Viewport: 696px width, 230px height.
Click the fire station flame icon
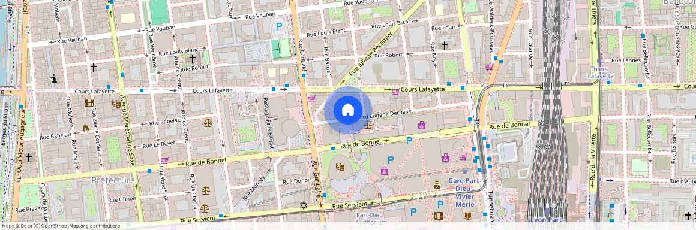[x=86, y=128]
